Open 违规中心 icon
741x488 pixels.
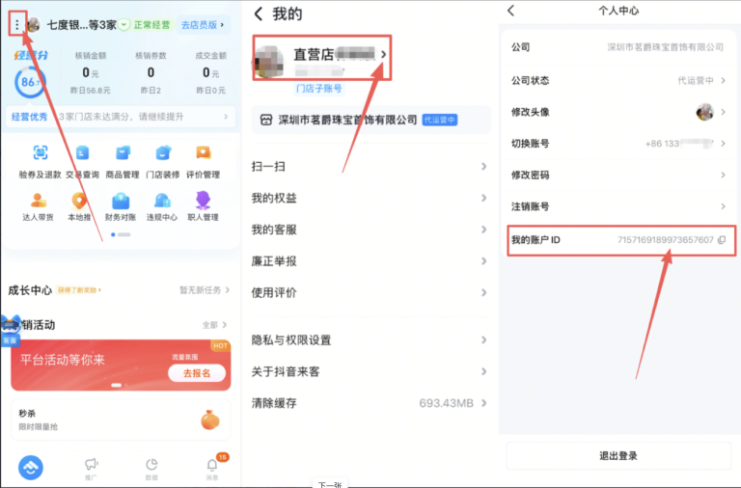[162, 201]
